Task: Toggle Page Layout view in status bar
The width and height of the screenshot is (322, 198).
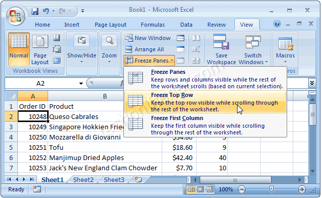Action: click(x=201, y=189)
